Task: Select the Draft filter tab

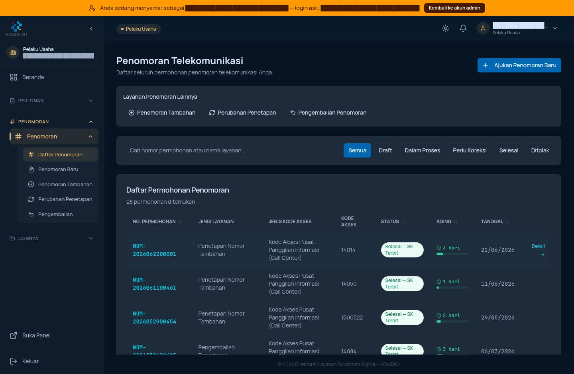Action: tap(385, 150)
